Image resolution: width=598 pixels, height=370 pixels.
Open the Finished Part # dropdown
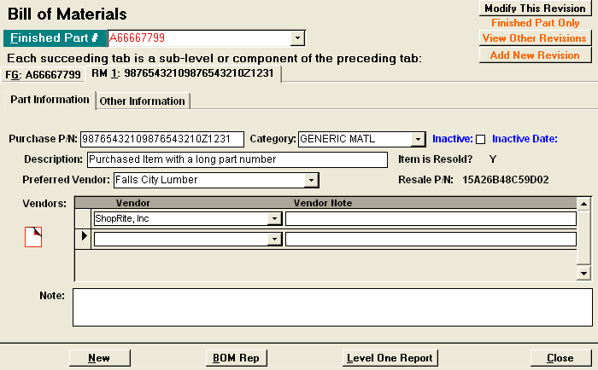(x=297, y=38)
